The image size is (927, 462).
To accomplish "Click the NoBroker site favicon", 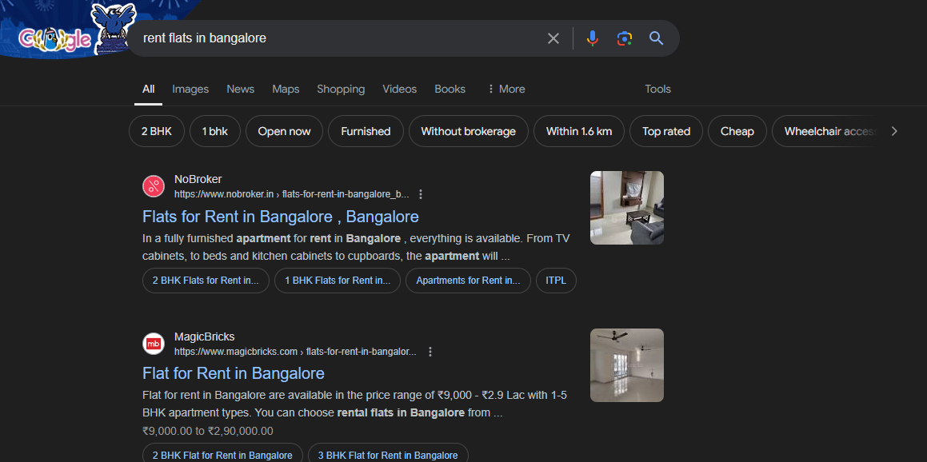I will coord(154,187).
